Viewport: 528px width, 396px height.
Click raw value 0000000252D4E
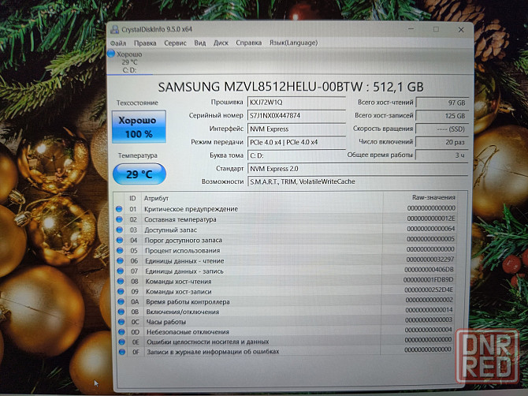click(x=429, y=290)
